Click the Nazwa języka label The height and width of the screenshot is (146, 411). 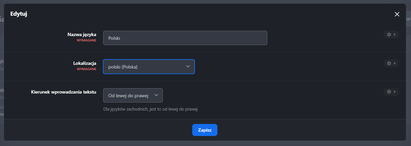click(82, 34)
